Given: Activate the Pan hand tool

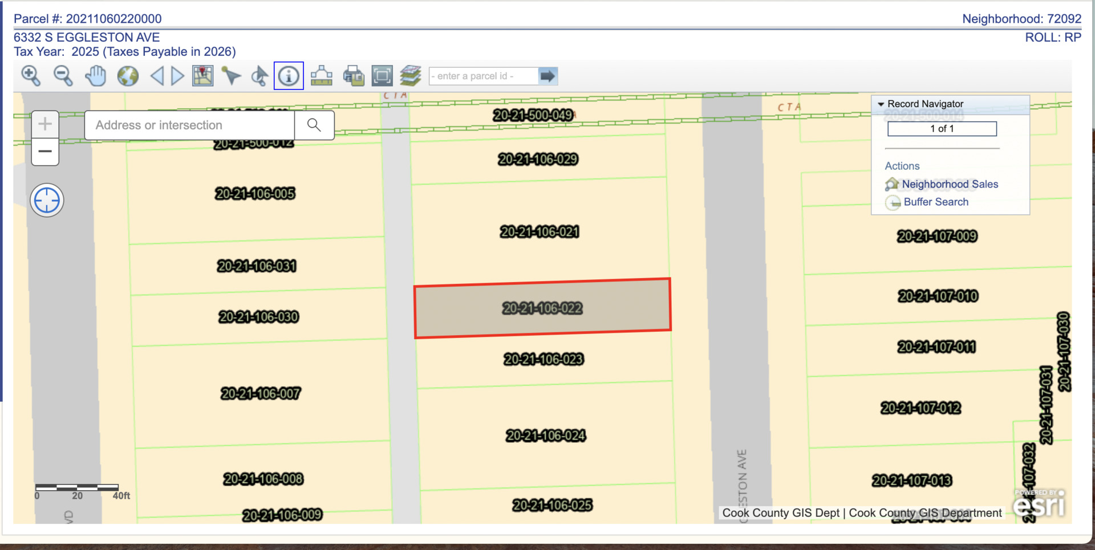Looking at the screenshot, I should pyautogui.click(x=95, y=76).
